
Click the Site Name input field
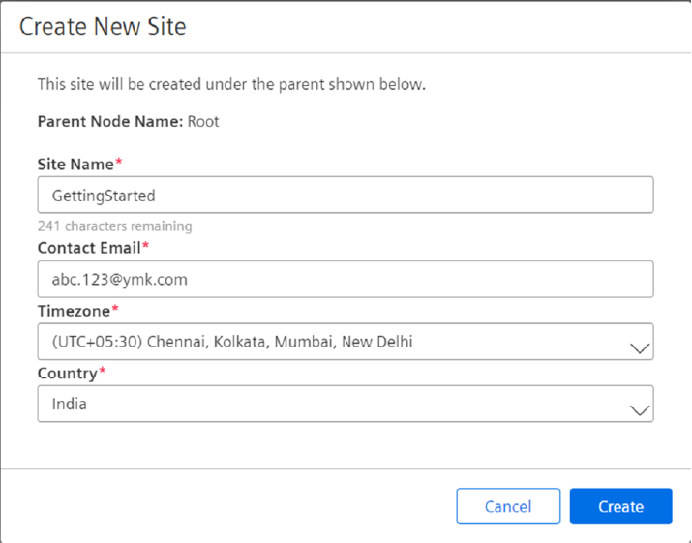point(346,195)
